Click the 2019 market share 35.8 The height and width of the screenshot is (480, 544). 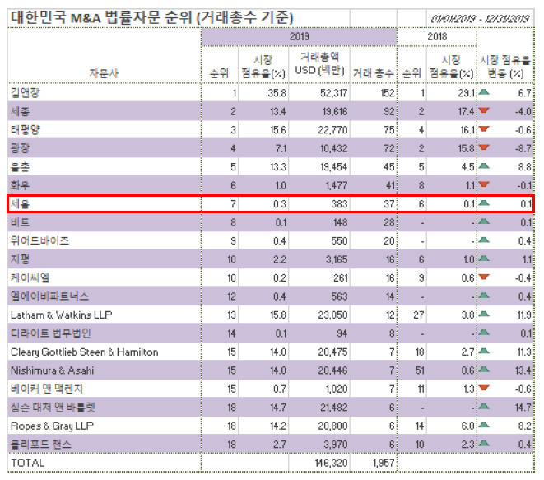(277, 93)
